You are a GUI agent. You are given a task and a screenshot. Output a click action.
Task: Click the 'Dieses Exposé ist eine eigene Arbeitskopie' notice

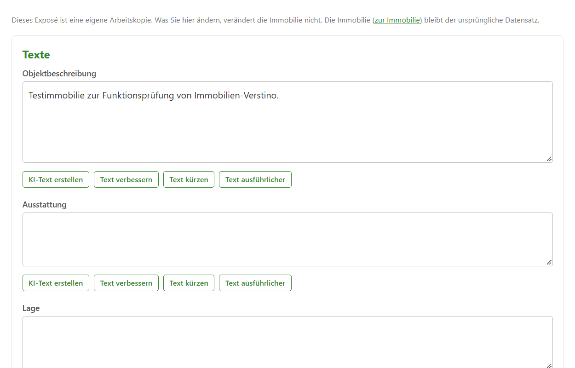(x=275, y=20)
